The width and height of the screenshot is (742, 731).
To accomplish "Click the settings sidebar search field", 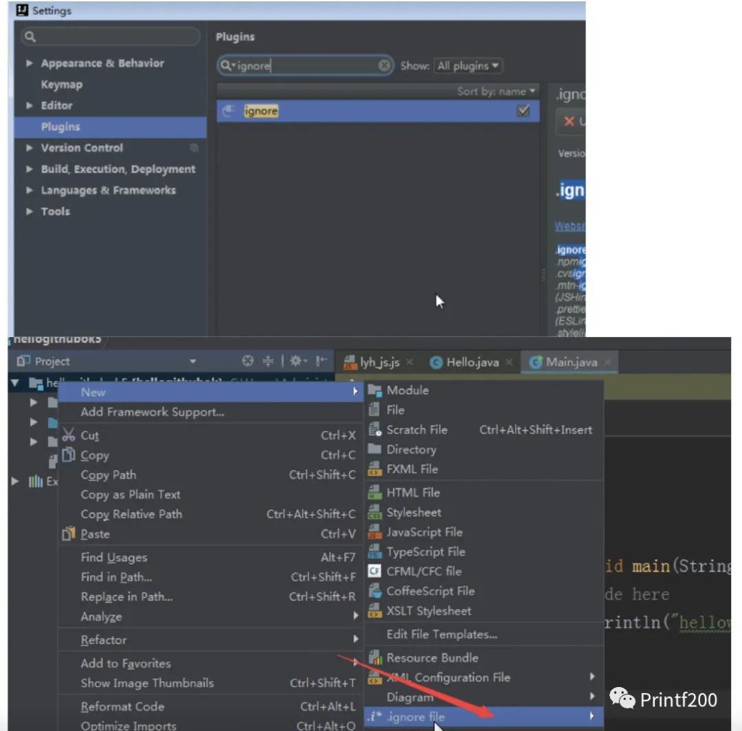I will [x=110, y=36].
